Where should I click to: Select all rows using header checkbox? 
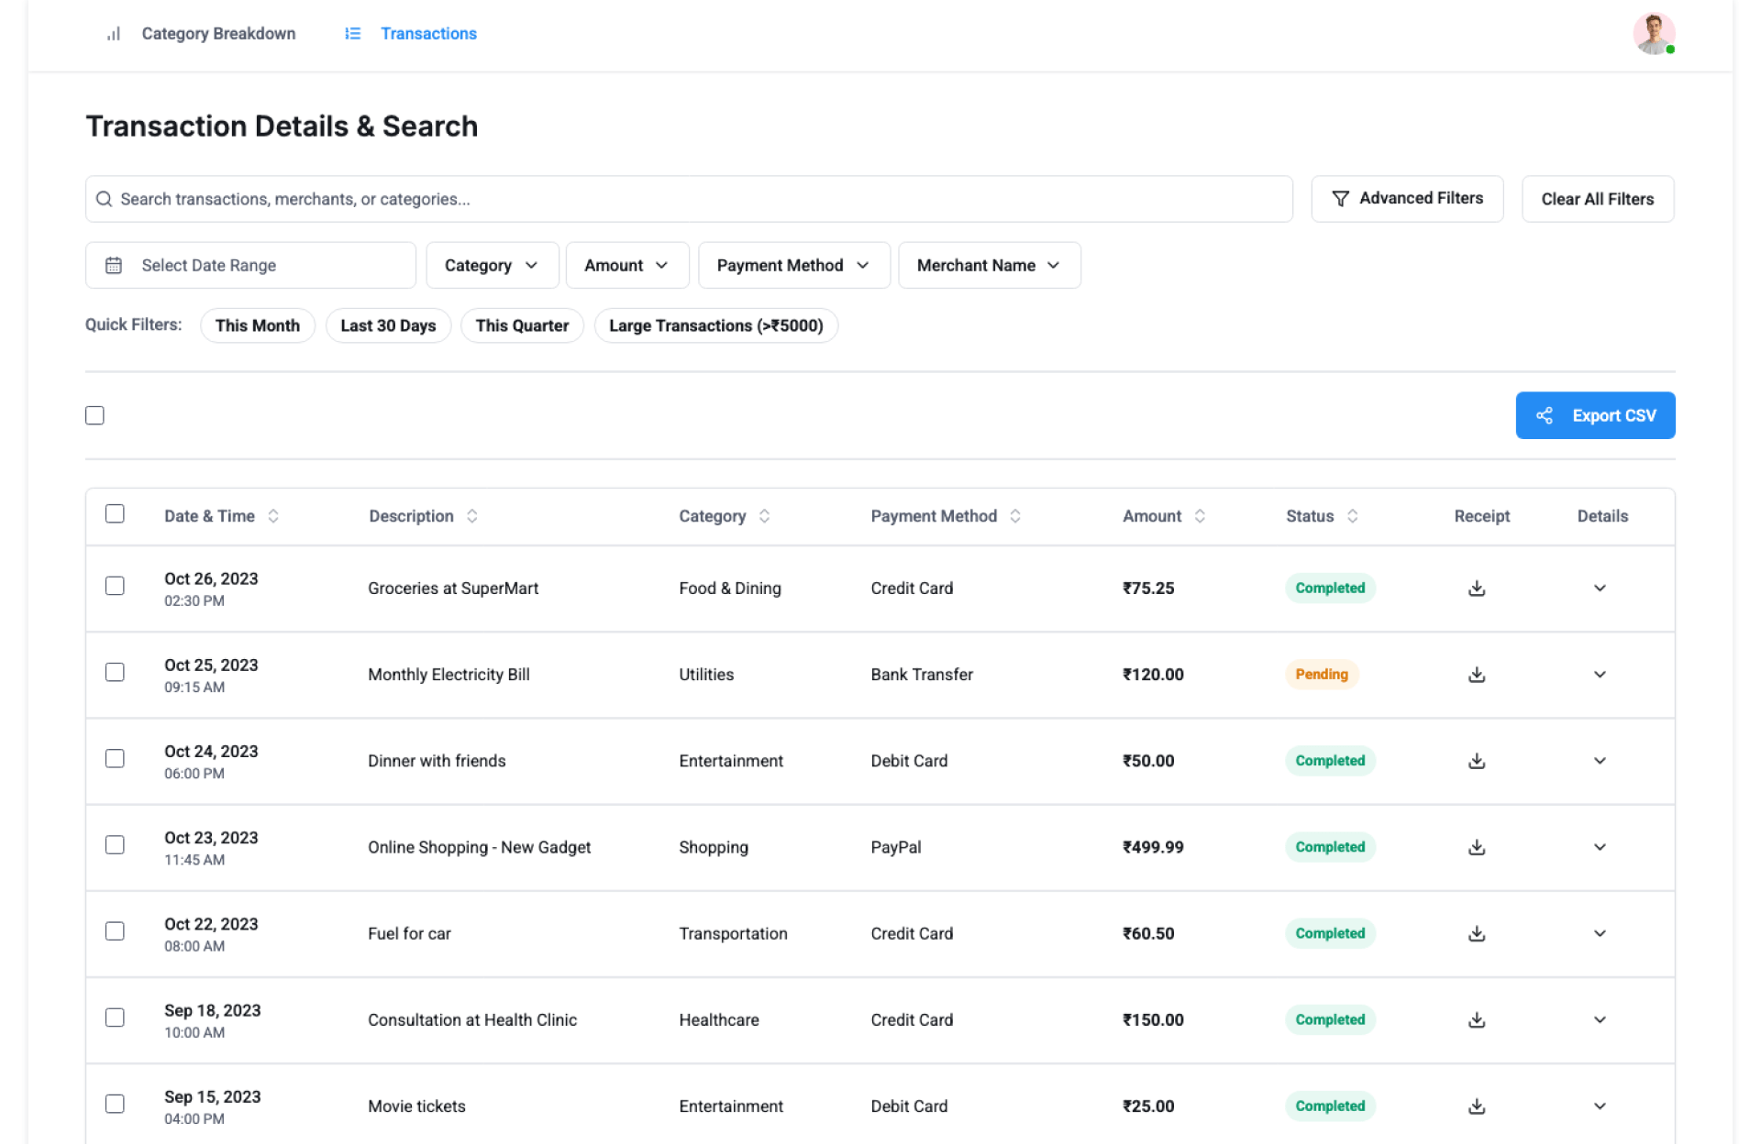[x=115, y=514]
